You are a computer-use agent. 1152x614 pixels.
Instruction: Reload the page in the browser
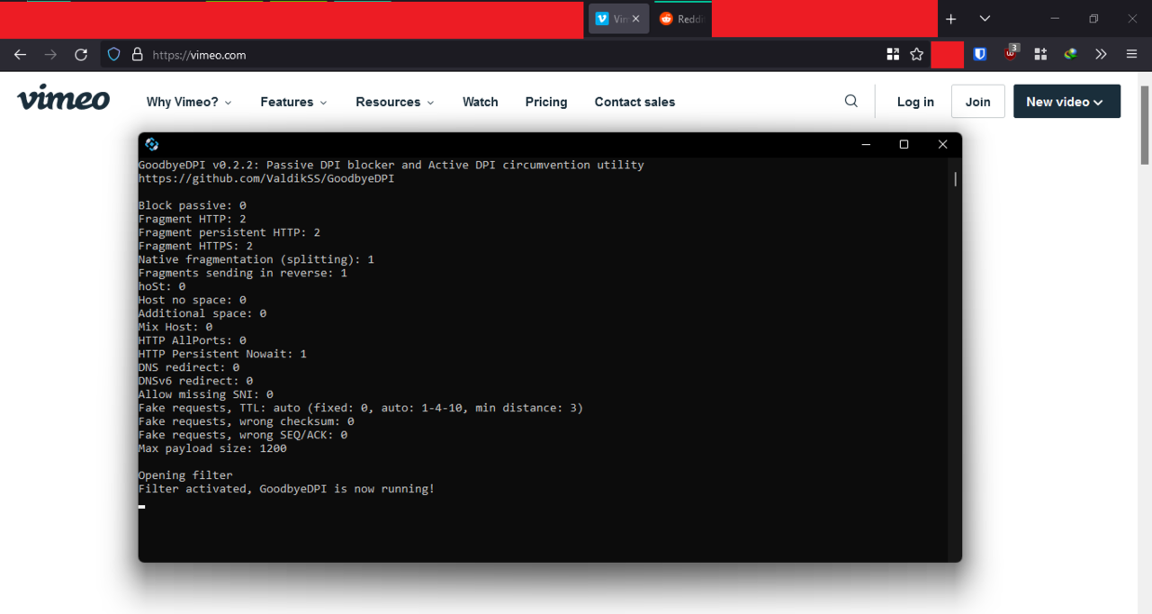[81, 55]
